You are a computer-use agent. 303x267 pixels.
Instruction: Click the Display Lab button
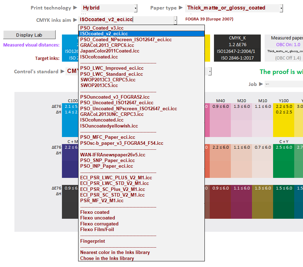[x=29, y=35]
